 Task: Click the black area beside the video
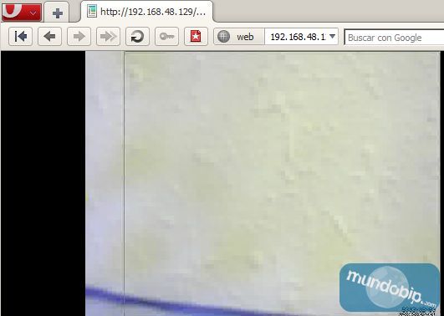pos(43,183)
